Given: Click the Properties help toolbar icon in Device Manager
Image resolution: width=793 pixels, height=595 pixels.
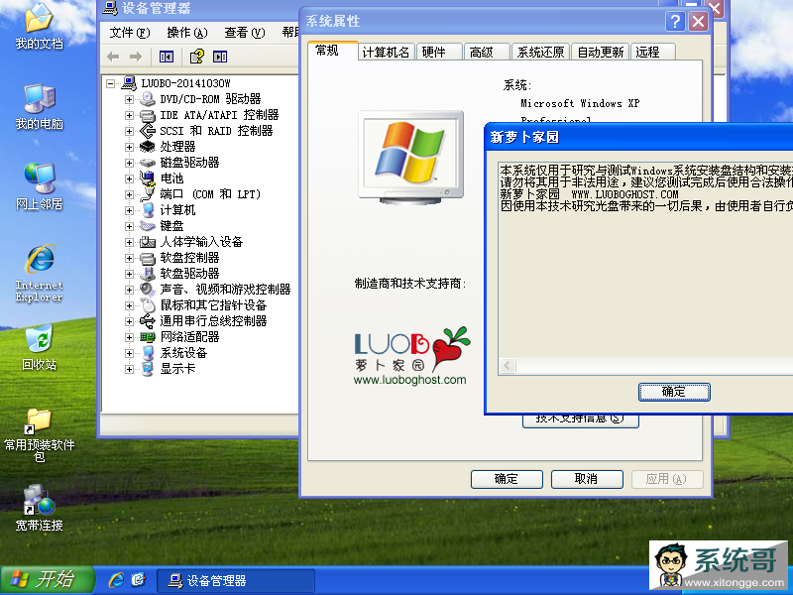Looking at the screenshot, I should click(196, 57).
